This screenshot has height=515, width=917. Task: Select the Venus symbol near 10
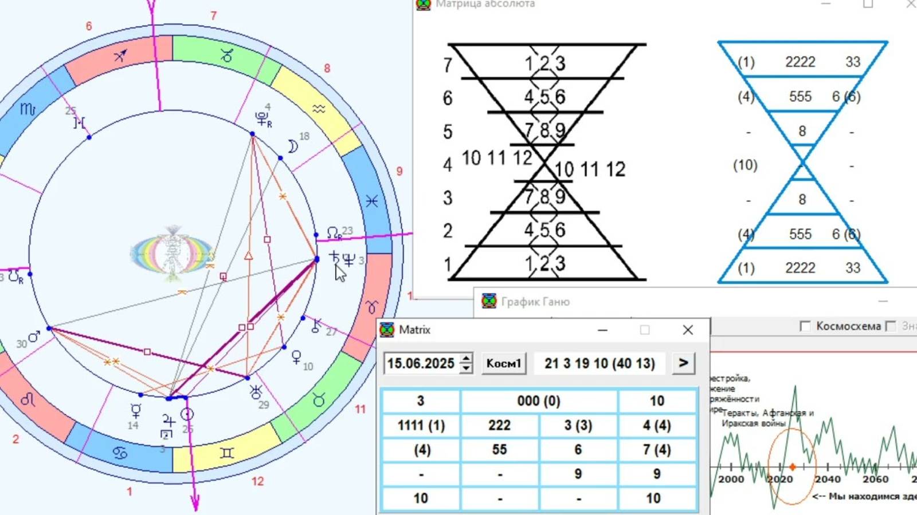pyautogui.click(x=296, y=358)
